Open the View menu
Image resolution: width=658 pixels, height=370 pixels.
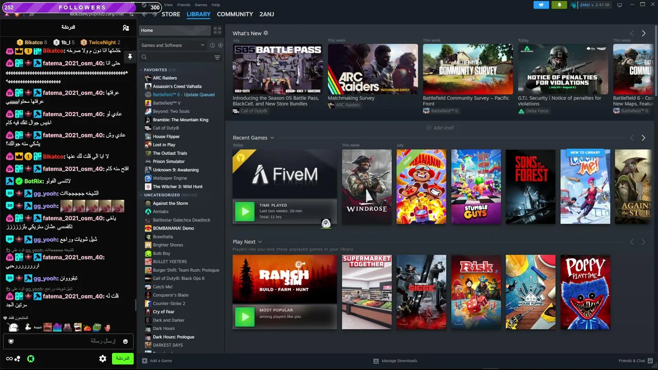168,5
